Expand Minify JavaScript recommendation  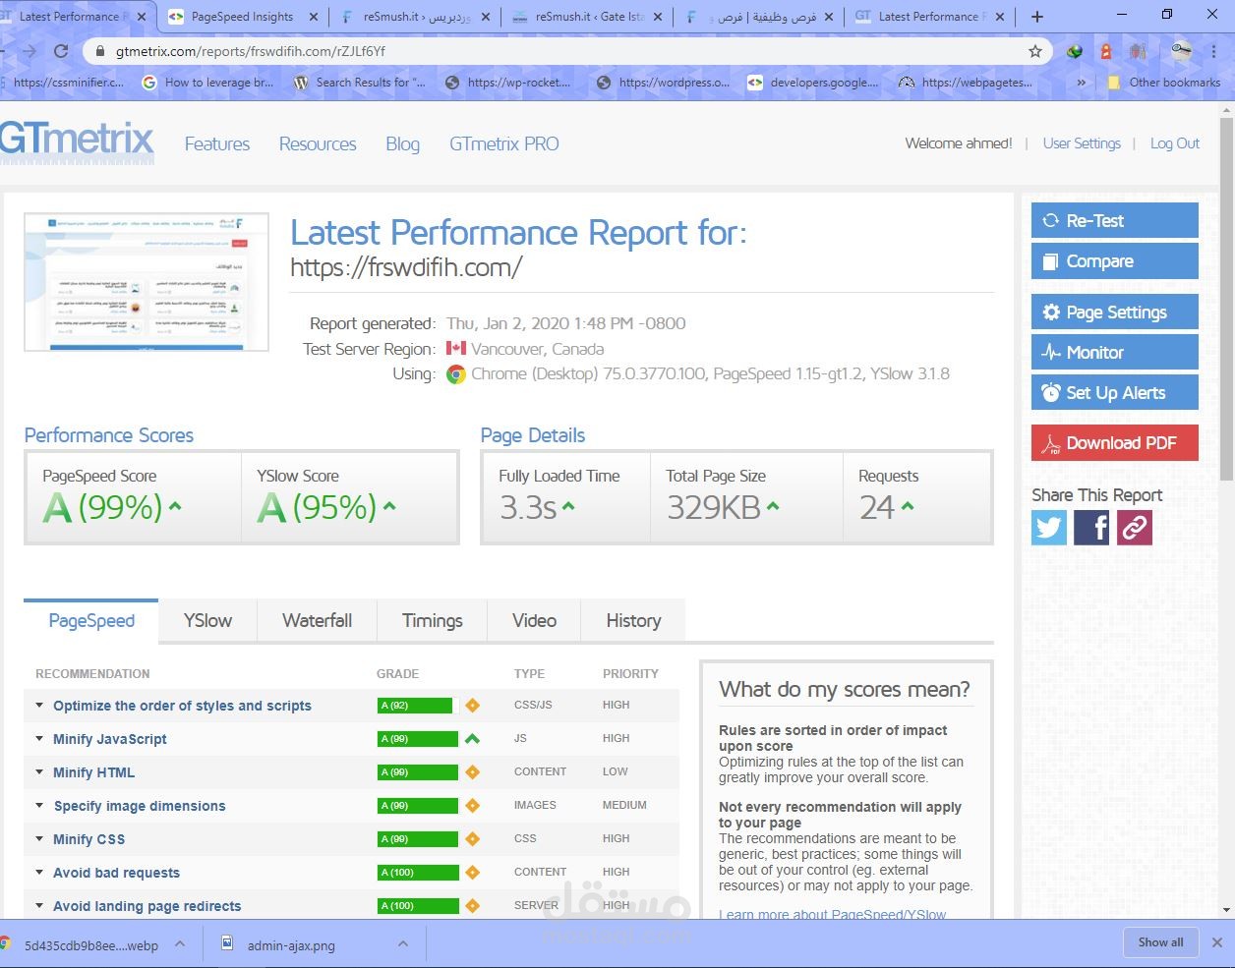pyautogui.click(x=39, y=738)
